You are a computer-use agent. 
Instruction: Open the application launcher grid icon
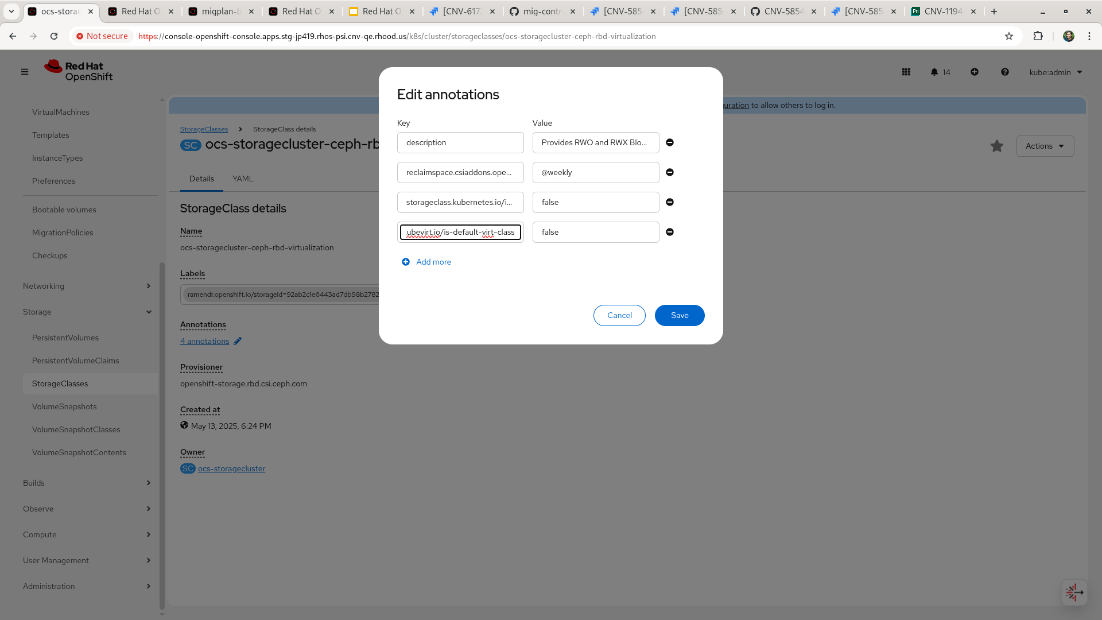[x=906, y=72]
